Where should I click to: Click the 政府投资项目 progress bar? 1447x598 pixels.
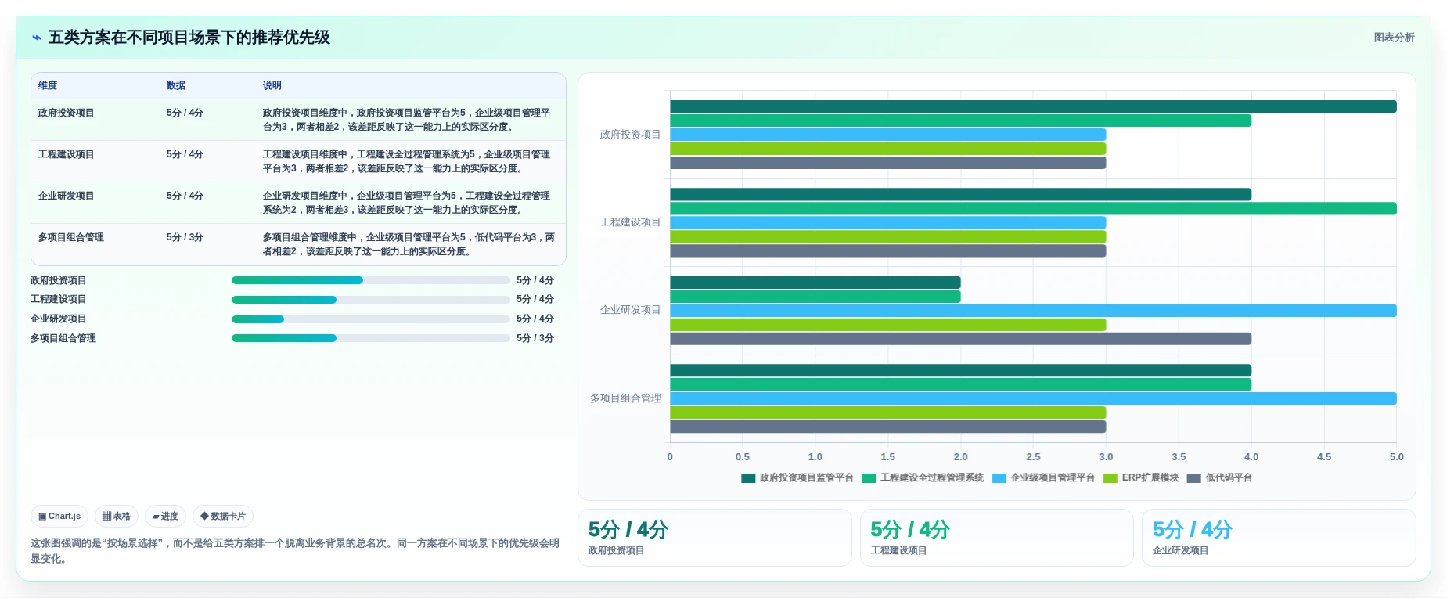[x=371, y=280]
